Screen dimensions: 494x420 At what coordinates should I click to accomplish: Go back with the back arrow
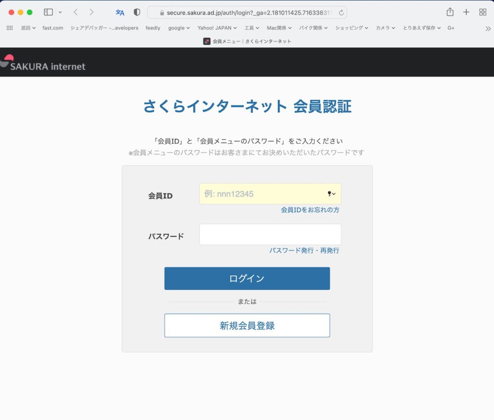pyautogui.click(x=76, y=12)
